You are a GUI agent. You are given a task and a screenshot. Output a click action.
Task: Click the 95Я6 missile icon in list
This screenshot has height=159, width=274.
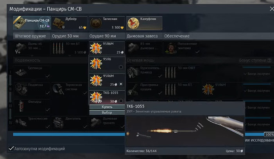click(x=96, y=63)
